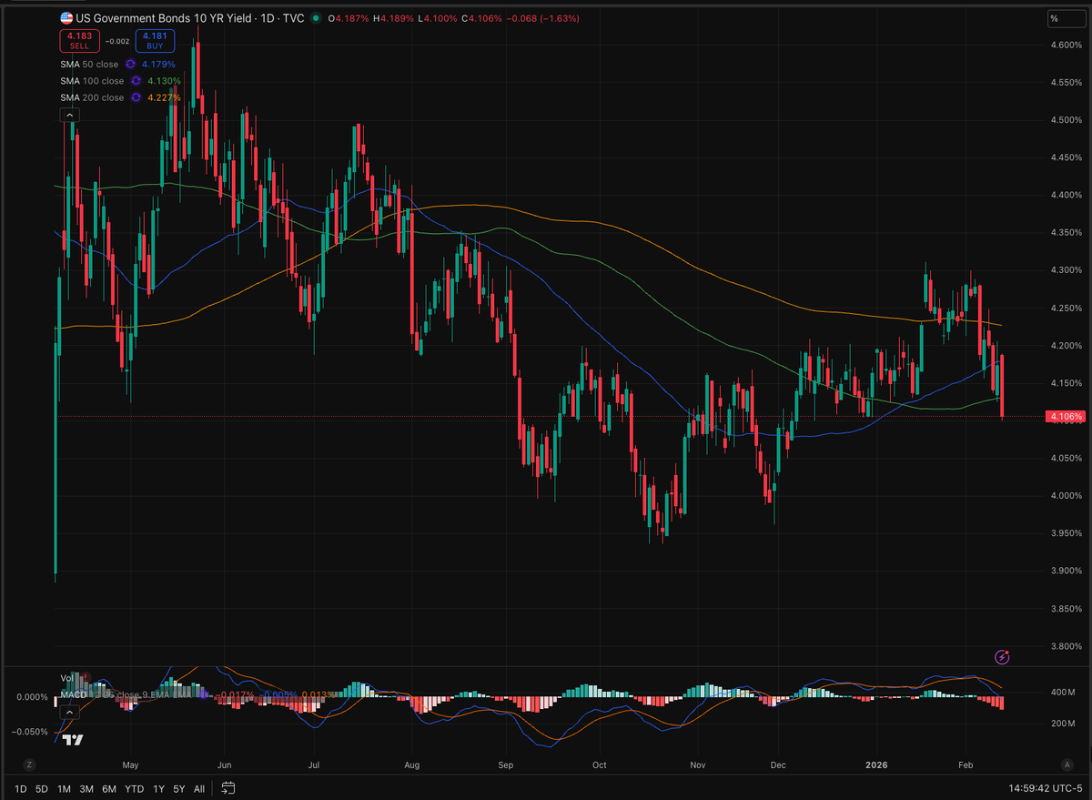Open the US Government Bonds 10 YR Yield symbol
Image resolution: width=1092 pixels, height=800 pixels.
[165, 18]
